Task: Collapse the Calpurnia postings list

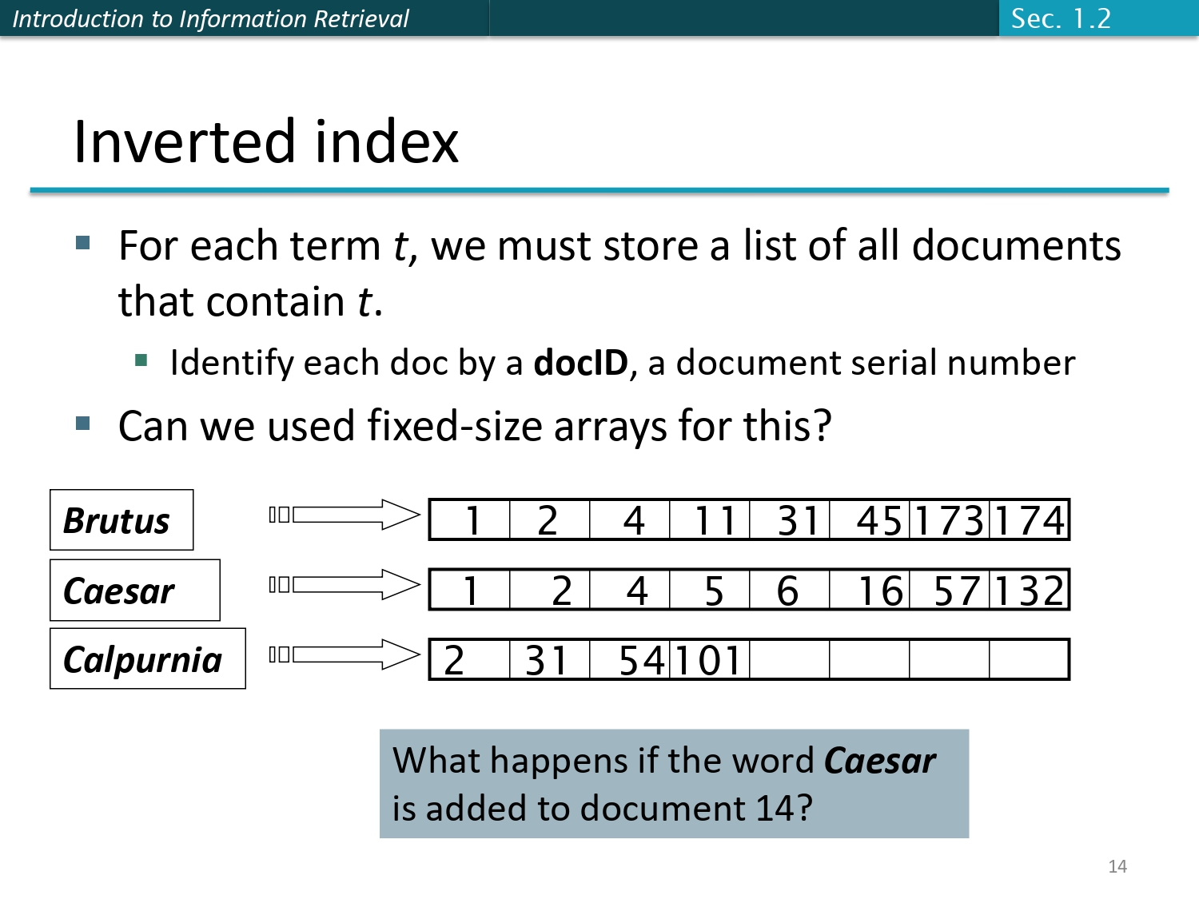Action: click(x=747, y=659)
